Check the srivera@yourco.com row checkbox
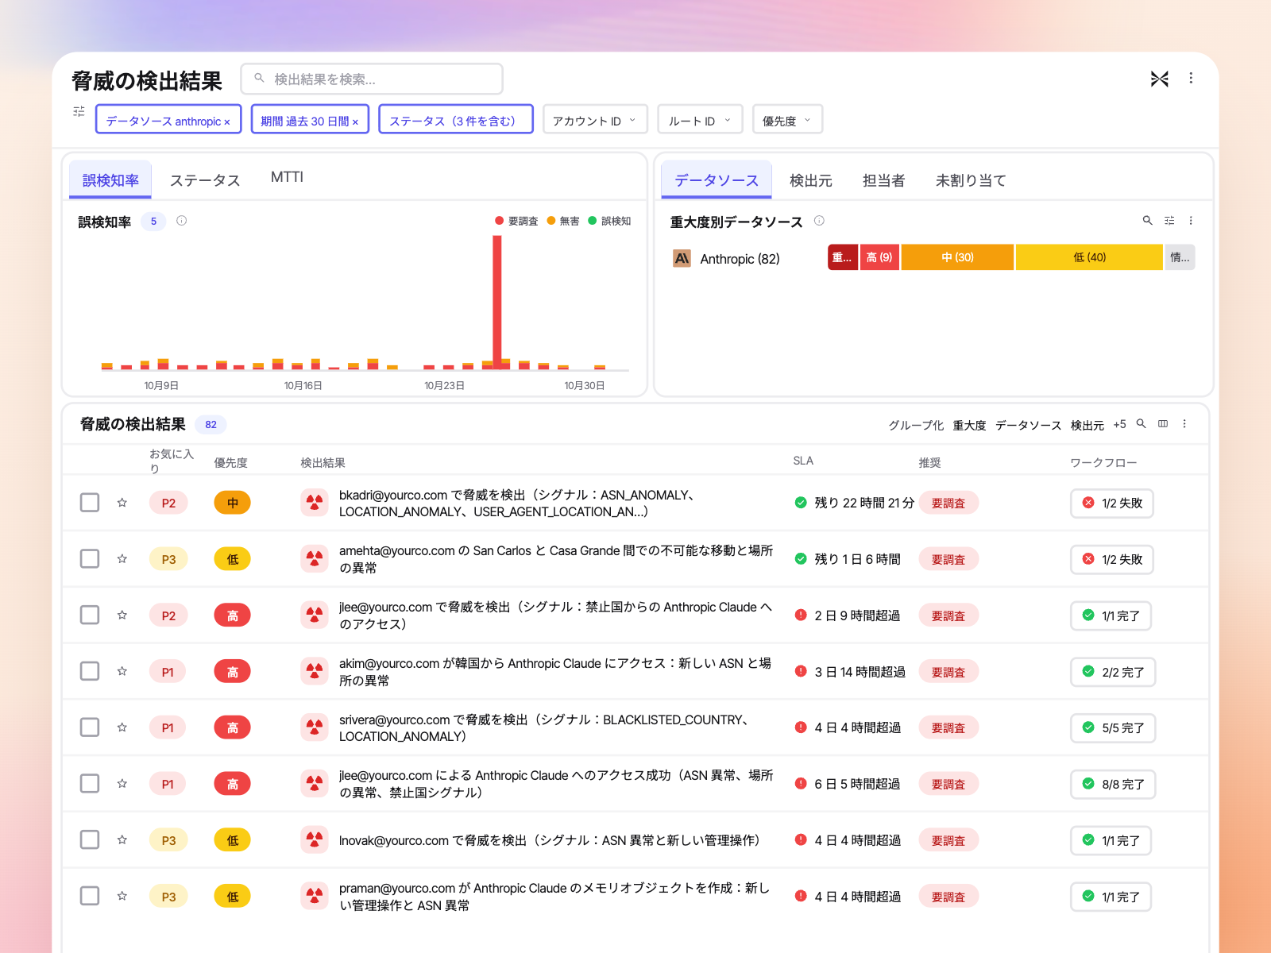This screenshot has width=1271, height=953. point(90,727)
